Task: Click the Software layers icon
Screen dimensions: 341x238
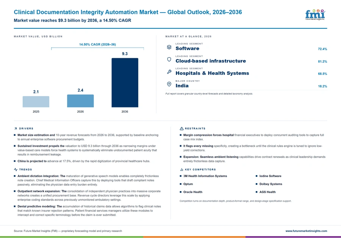Action: click(169, 47)
